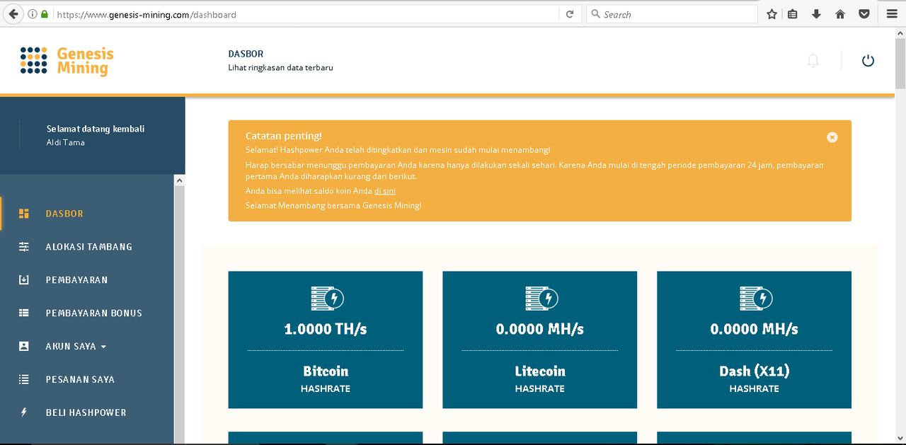Image resolution: width=906 pixels, height=445 pixels.
Task: Click the Dash (X11) hashrate server icon
Action: pos(755,298)
